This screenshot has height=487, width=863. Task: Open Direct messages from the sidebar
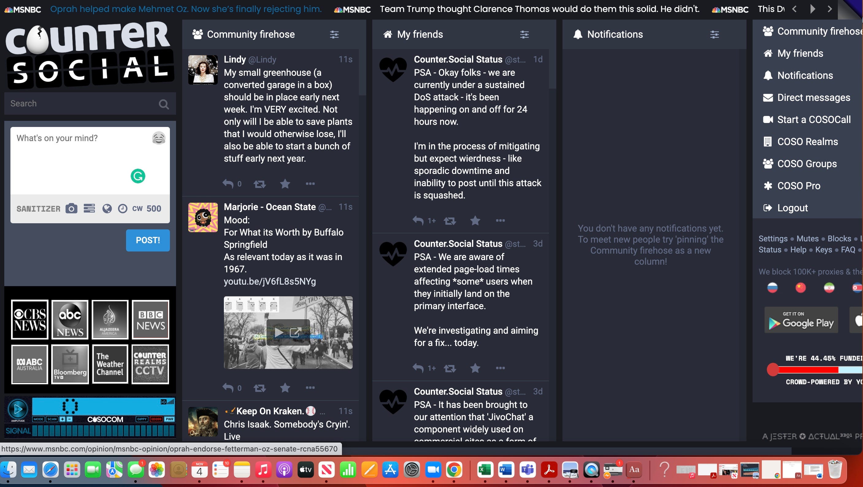[813, 97]
